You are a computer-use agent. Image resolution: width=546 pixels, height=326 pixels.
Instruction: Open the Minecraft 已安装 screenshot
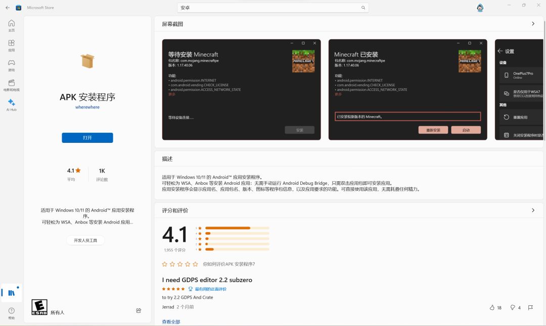408,90
